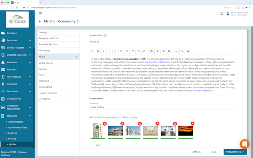Click the CANCEL button
The image size is (253, 158).
(x=196, y=152)
